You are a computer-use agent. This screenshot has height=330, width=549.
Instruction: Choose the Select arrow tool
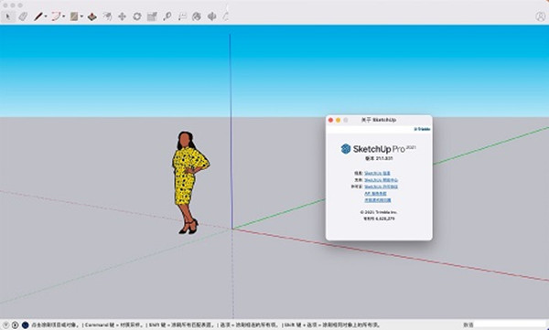click(8, 16)
